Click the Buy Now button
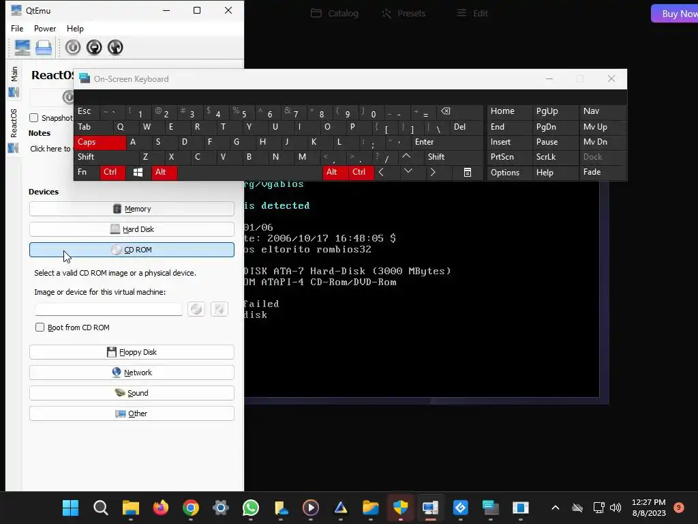This screenshot has width=698, height=524. click(x=675, y=14)
